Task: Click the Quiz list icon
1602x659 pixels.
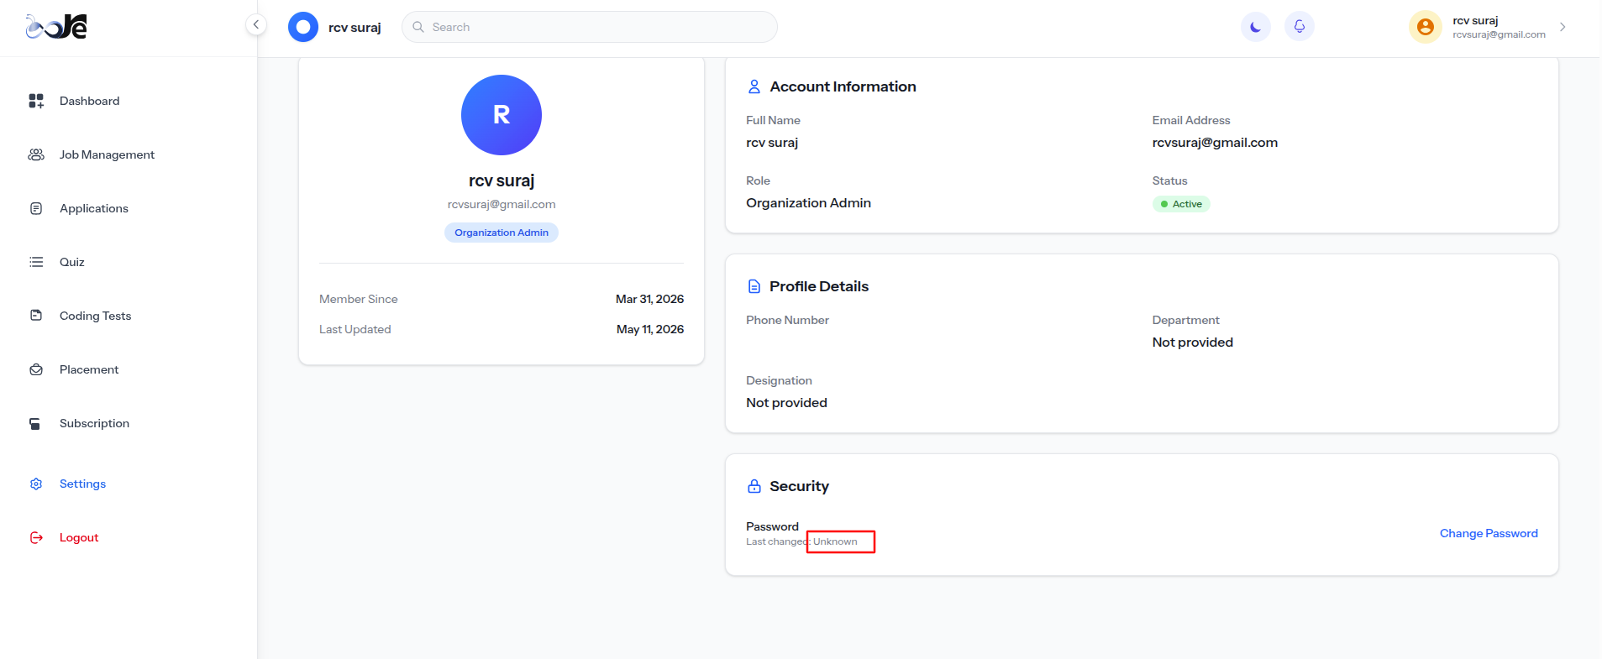Action: point(36,262)
